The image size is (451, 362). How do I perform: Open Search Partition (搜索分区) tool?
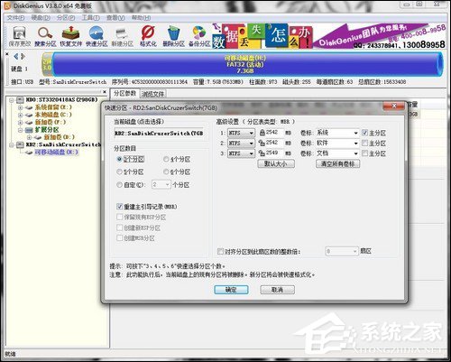tap(45, 36)
